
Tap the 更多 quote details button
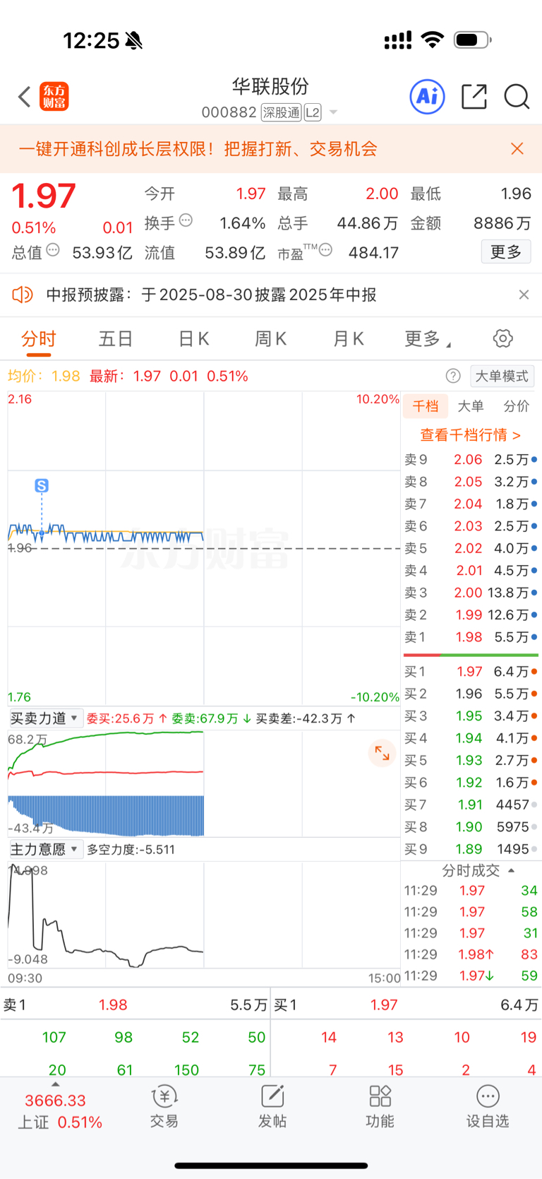pos(506,251)
